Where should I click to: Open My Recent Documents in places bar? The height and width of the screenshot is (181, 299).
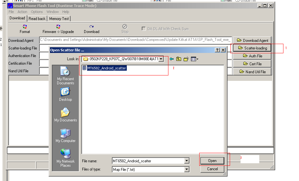(65, 75)
